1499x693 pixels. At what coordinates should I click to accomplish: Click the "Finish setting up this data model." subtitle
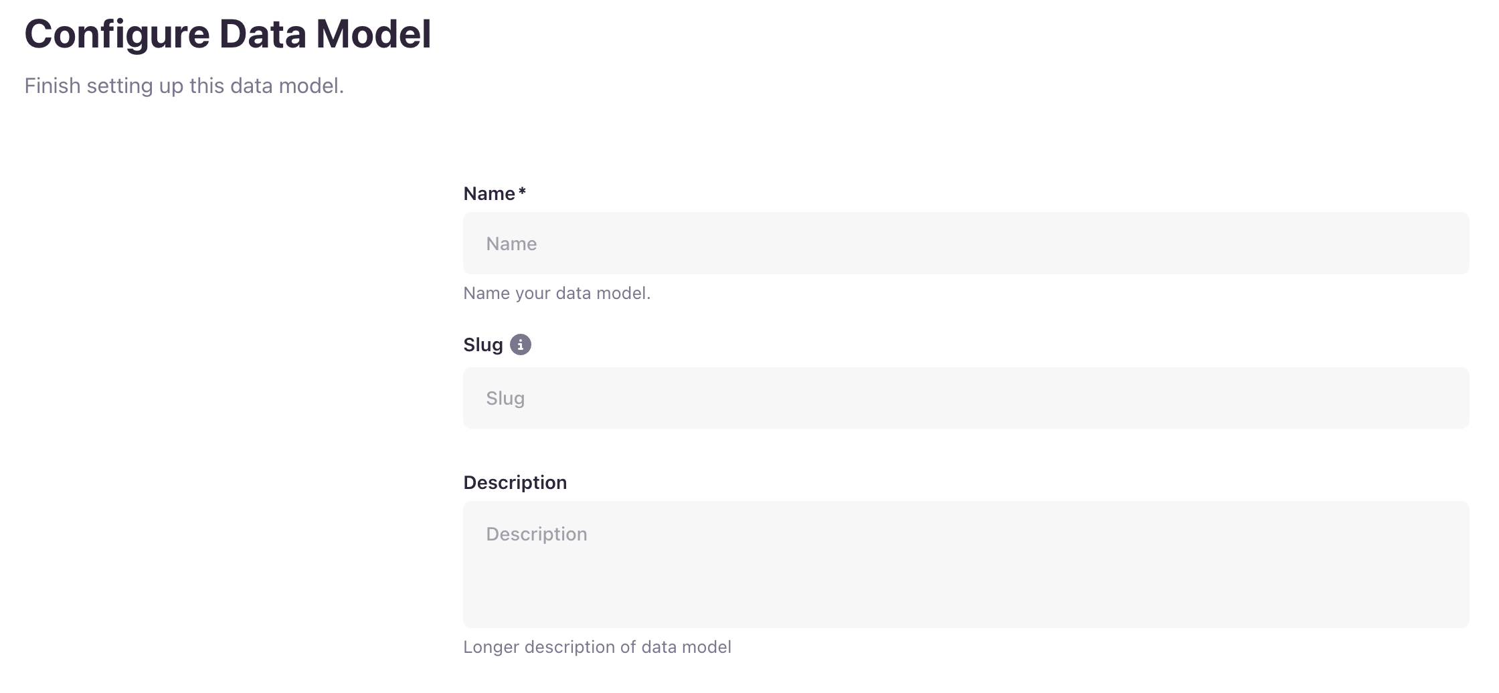[184, 86]
